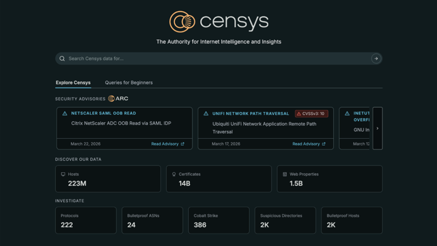Screen dimensions: 437x246
Task: Open the Suspicious Directories 2K card
Action: (285, 220)
